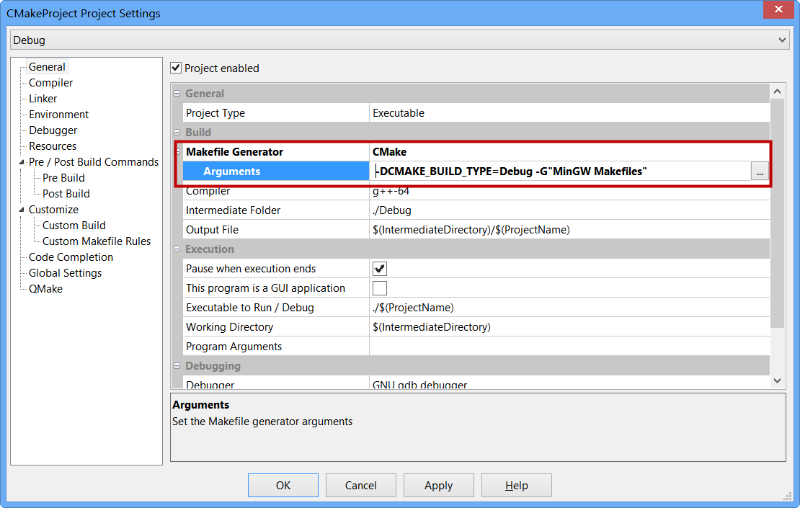This screenshot has width=800, height=508.
Task: Click the Compiler g++-64 value
Action: tap(391, 191)
